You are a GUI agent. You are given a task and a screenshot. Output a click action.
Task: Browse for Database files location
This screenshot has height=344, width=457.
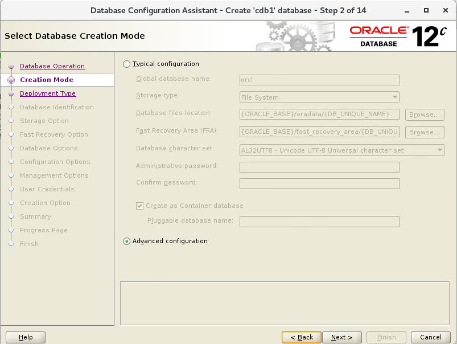point(425,114)
